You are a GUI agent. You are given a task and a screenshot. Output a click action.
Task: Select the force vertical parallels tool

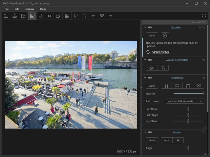pyautogui.click(x=166, y=86)
